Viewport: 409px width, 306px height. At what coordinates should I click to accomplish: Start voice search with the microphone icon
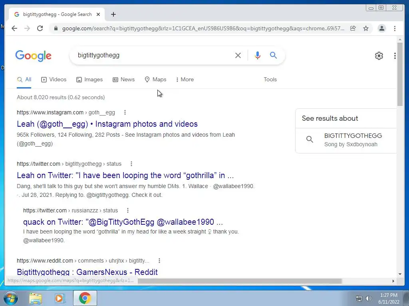pyautogui.click(x=258, y=55)
